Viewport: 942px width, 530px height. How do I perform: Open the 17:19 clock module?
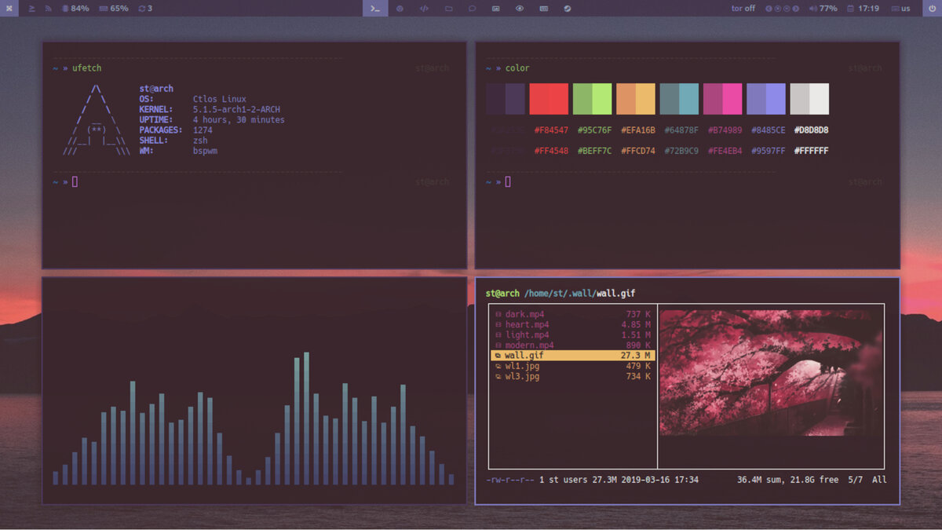(x=863, y=8)
